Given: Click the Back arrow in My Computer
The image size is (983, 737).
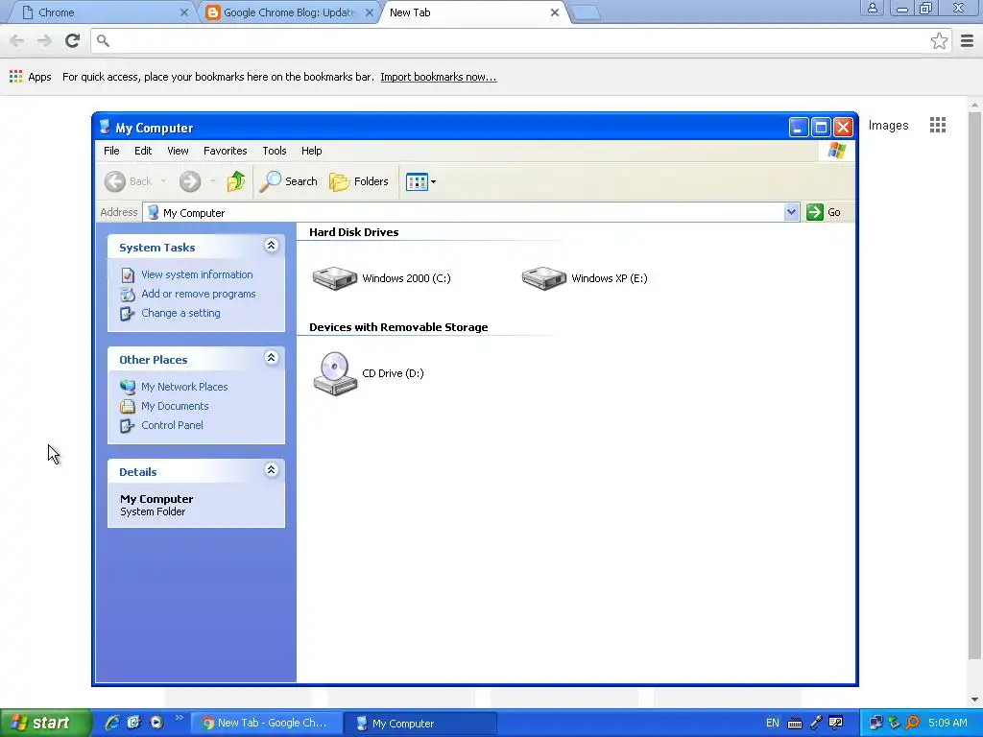Looking at the screenshot, I should [x=115, y=181].
